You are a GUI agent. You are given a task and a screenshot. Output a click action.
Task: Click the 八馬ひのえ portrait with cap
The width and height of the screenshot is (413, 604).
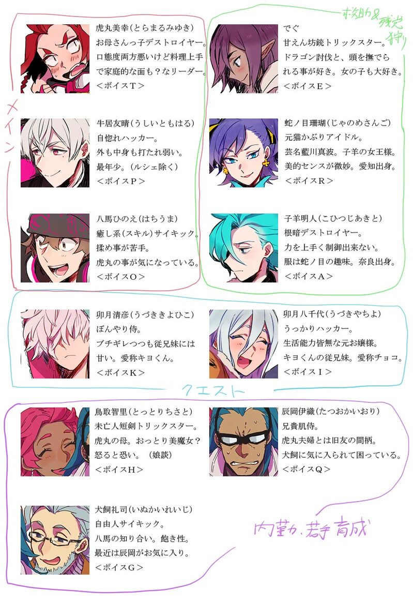pyautogui.click(x=55, y=248)
